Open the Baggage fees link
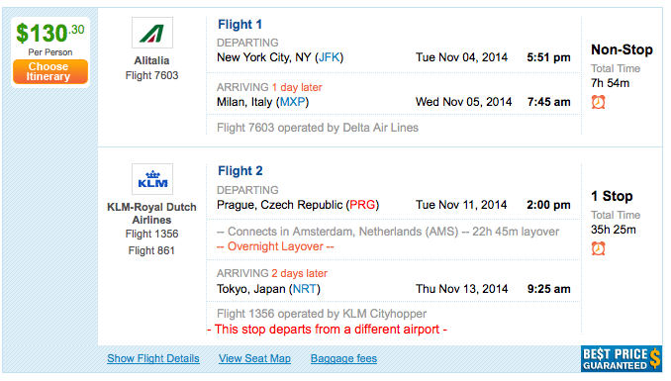This screenshot has width=671, height=381. pyautogui.click(x=343, y=358)
